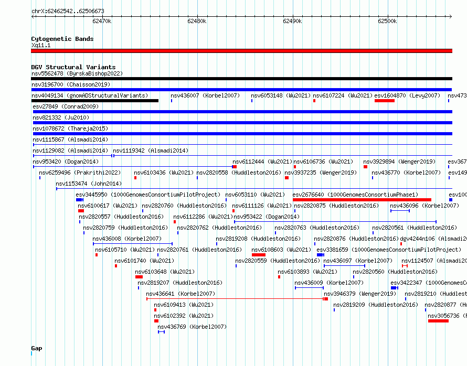Click the Xq11.1 cytogenetic band bar

(241, 51)
